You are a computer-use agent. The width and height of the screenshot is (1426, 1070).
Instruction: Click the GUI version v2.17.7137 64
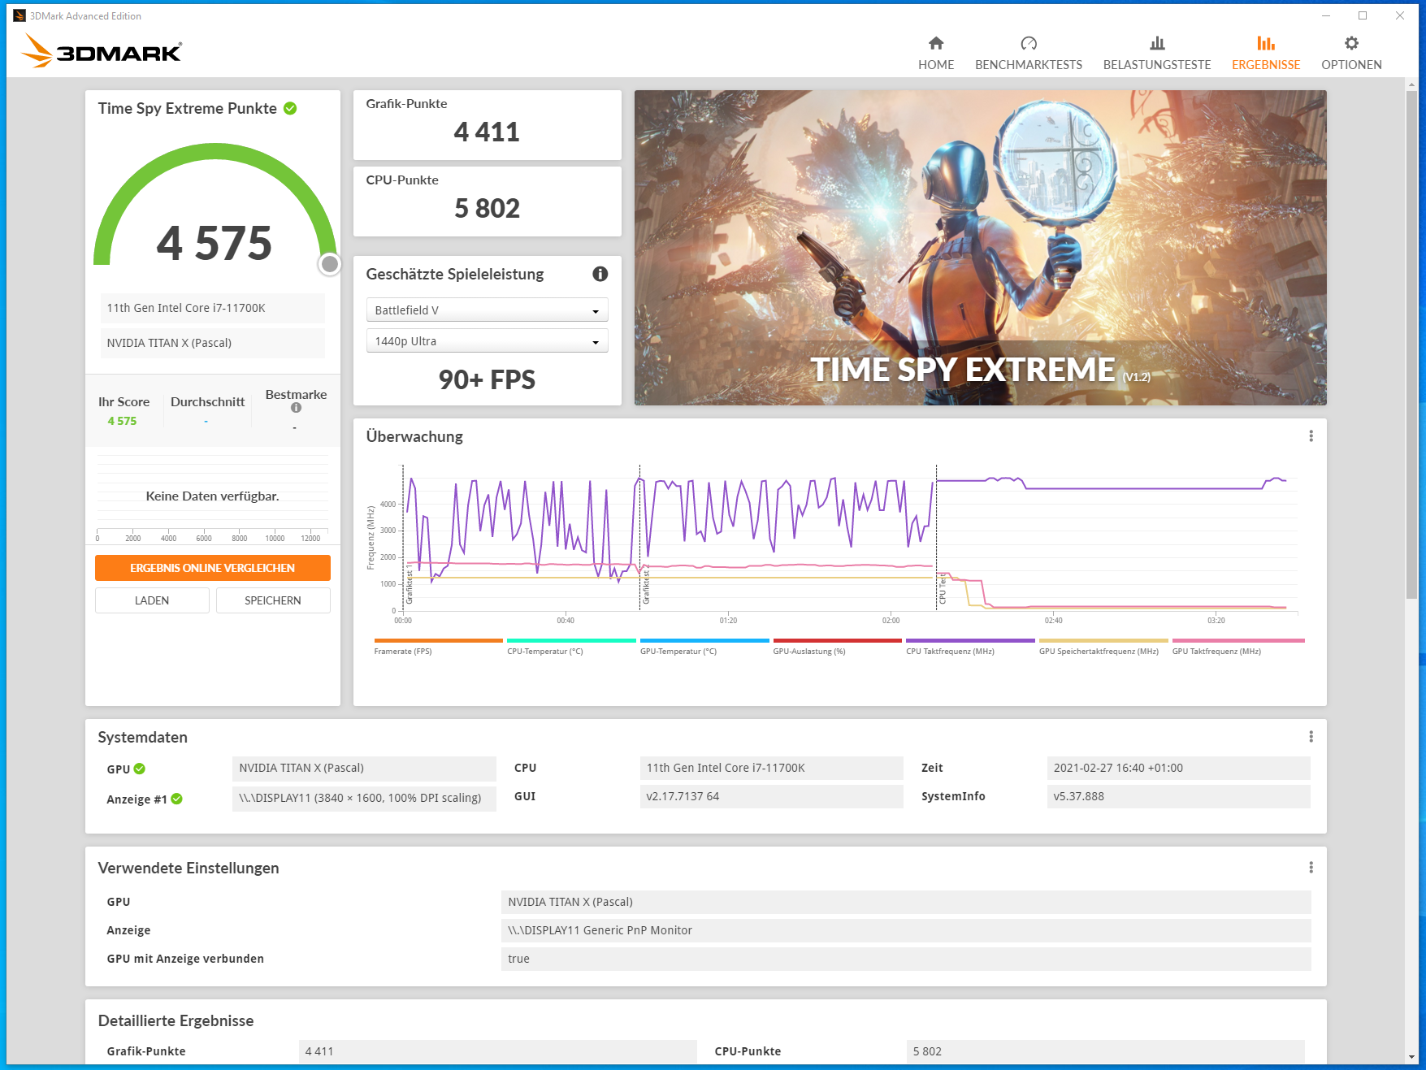pyautogui.click(x=771, y=796)
